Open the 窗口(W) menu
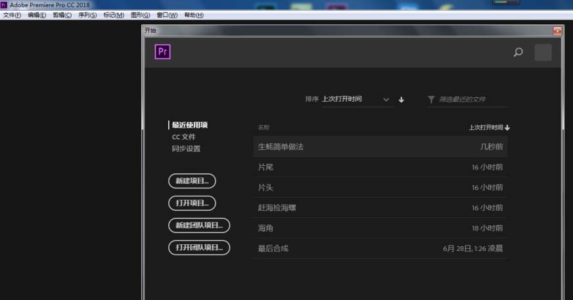 tap(167, 15)
